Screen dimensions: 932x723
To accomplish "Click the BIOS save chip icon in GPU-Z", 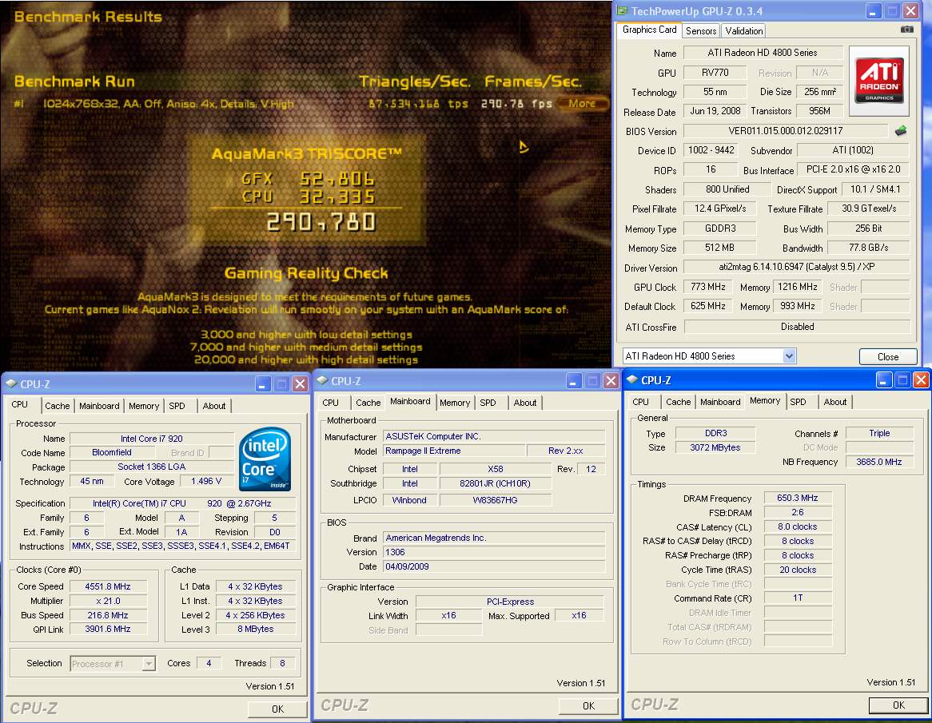I will pos(901,131).
